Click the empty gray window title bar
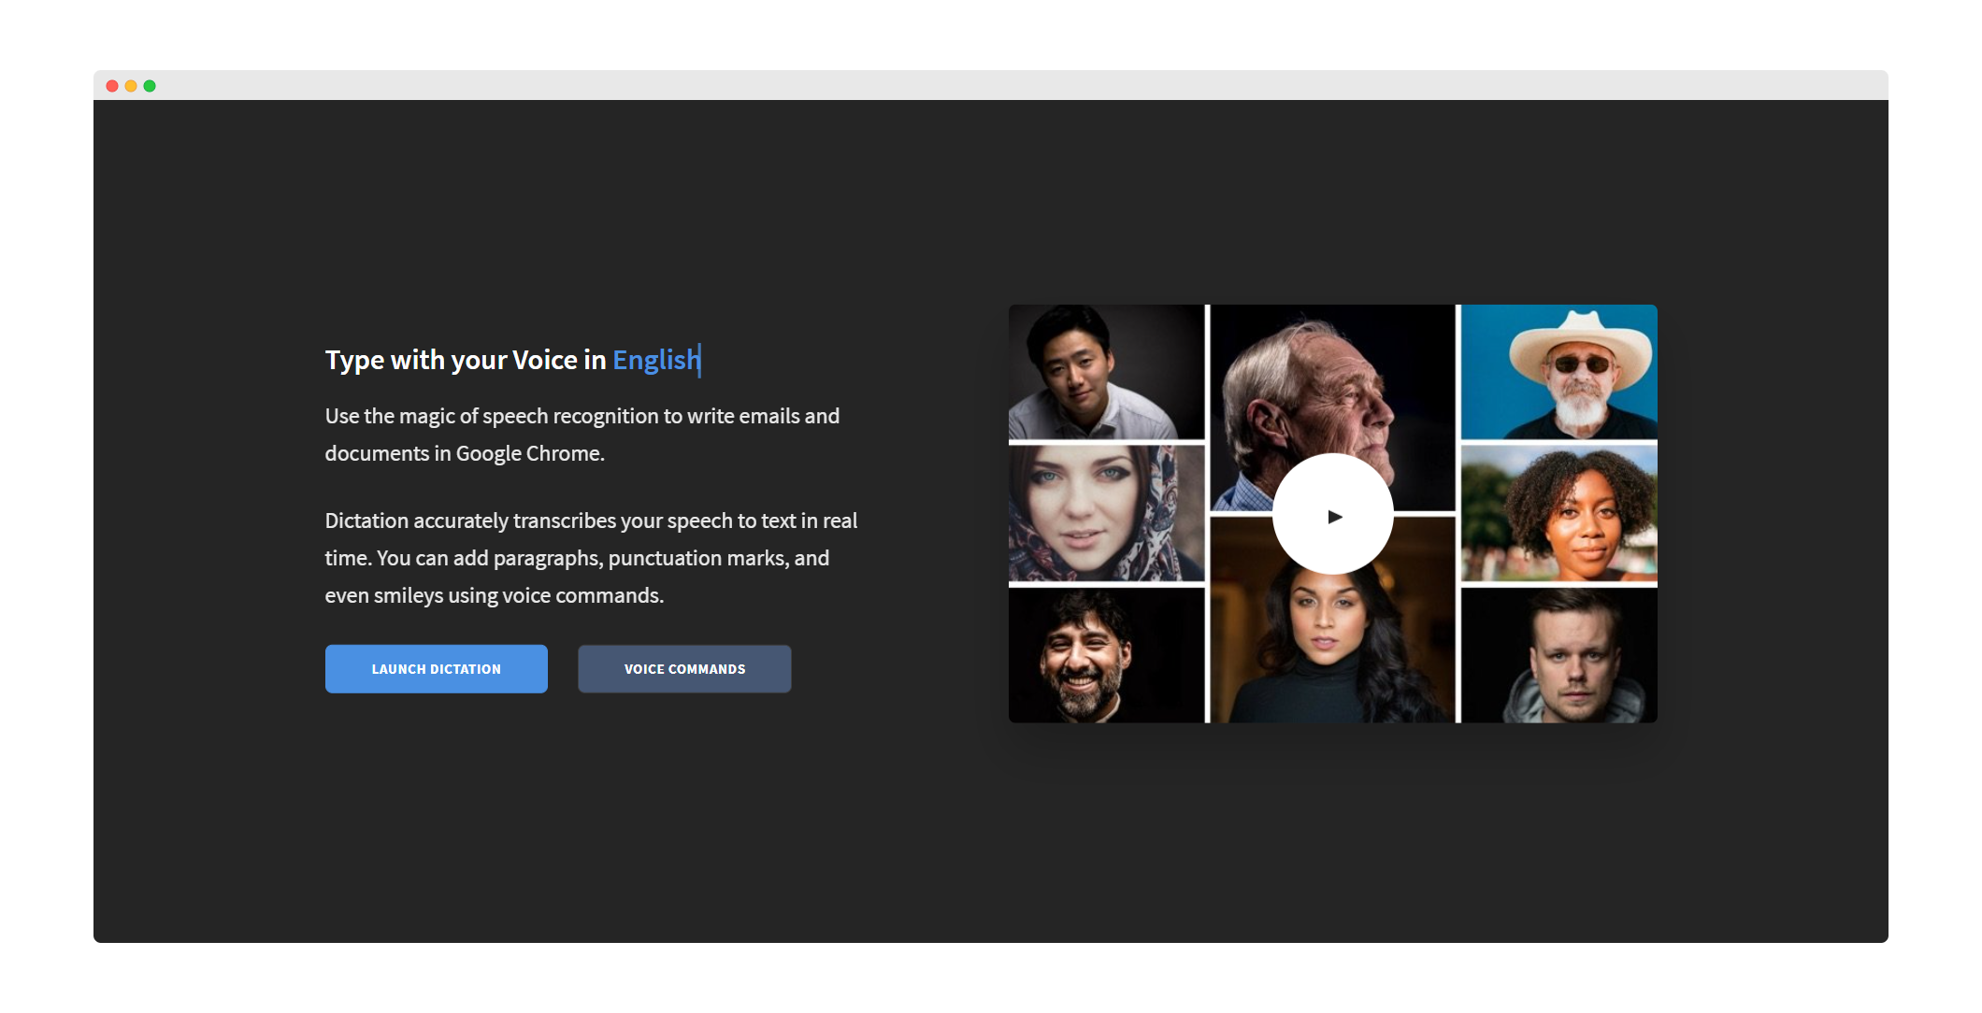Screen dimensions: 1982x1013 coord(990,85)
